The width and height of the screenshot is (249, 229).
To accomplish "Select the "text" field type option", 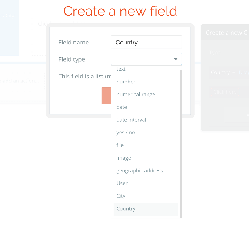I will click(x=121, y=69).
